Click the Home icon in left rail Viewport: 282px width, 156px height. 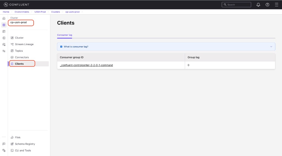4,18
